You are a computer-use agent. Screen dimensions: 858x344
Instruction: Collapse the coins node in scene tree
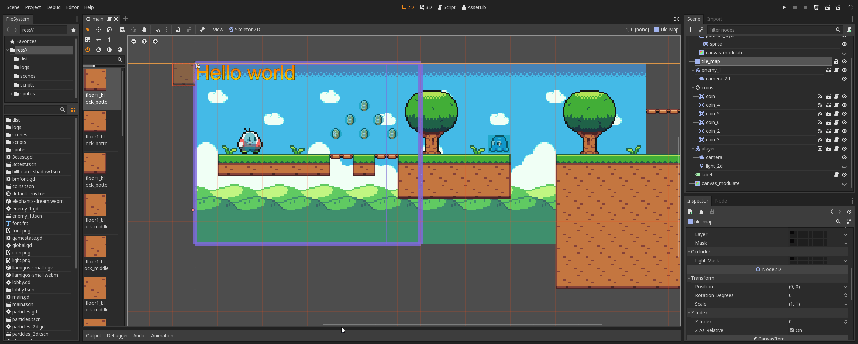tap(693, 88)
